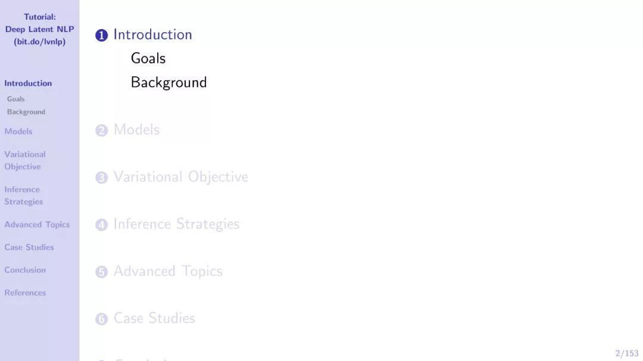Open References in the sidebar
The image size is (643, 361).
point(25,293)
